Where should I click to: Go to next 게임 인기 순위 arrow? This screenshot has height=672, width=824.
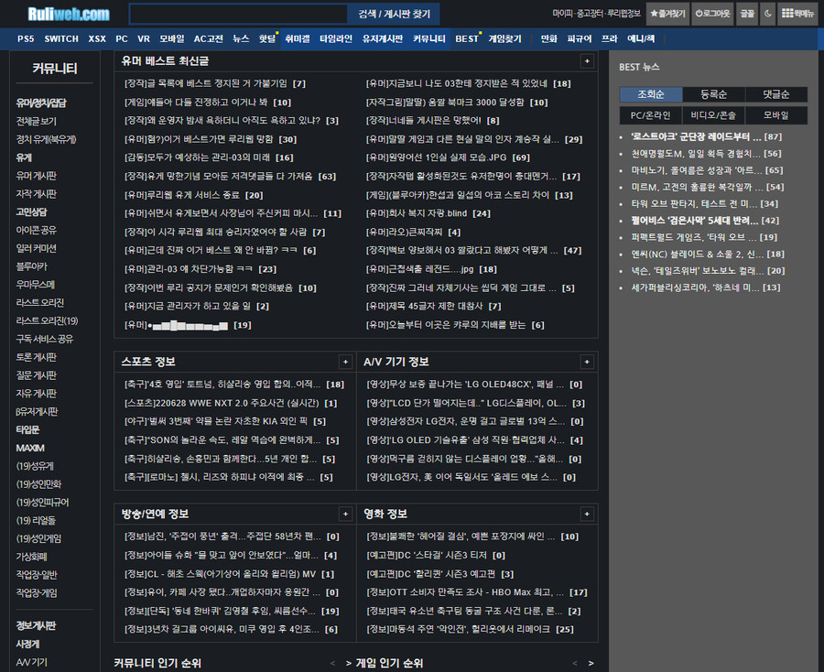point(591,664)
